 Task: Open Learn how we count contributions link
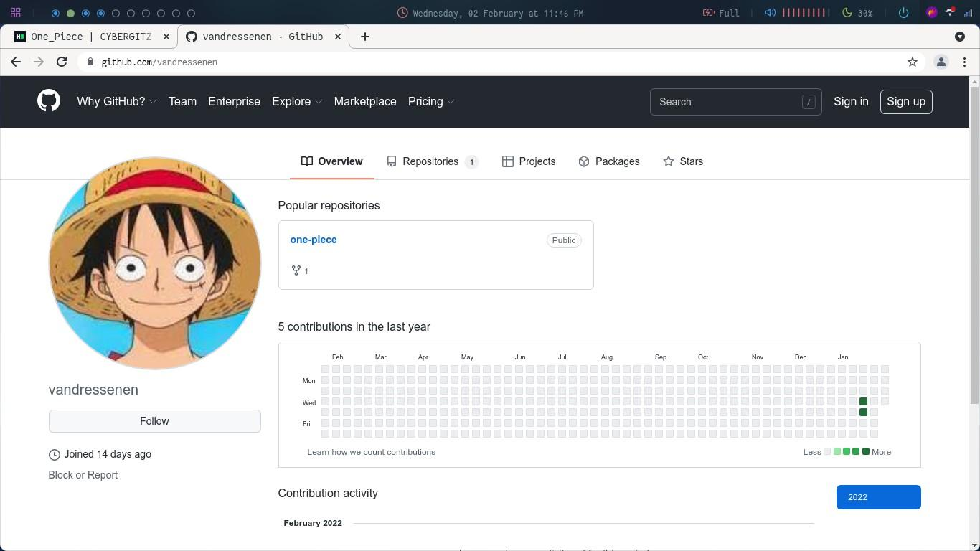[372, 452]
